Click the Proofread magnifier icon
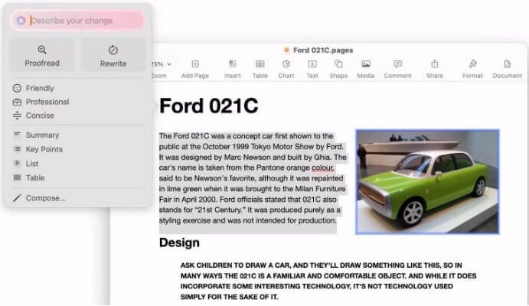The image size is (529, 306). pyautogui.click(x=42, y=50)
